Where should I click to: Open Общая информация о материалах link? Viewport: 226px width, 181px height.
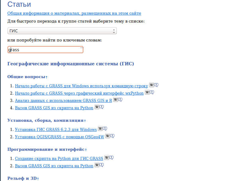click(x=74, y=13)
